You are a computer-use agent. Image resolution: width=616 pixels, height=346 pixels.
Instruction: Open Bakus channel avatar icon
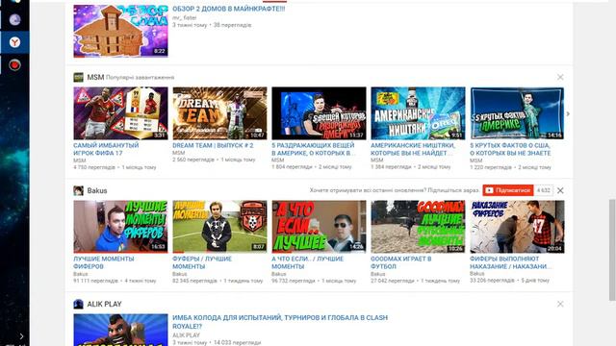click(x=78, y=190)
